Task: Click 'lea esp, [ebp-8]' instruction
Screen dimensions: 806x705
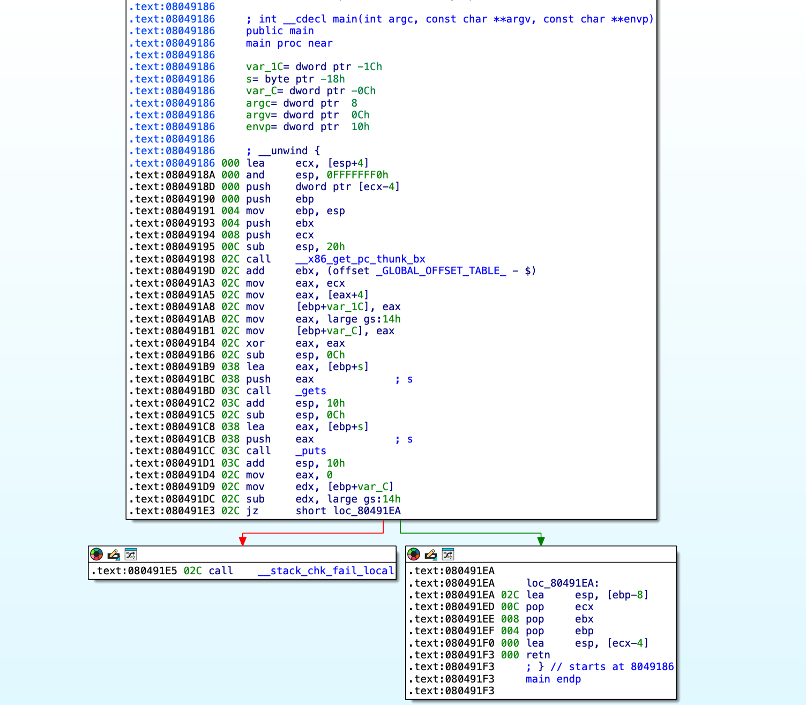Action: 587,595
